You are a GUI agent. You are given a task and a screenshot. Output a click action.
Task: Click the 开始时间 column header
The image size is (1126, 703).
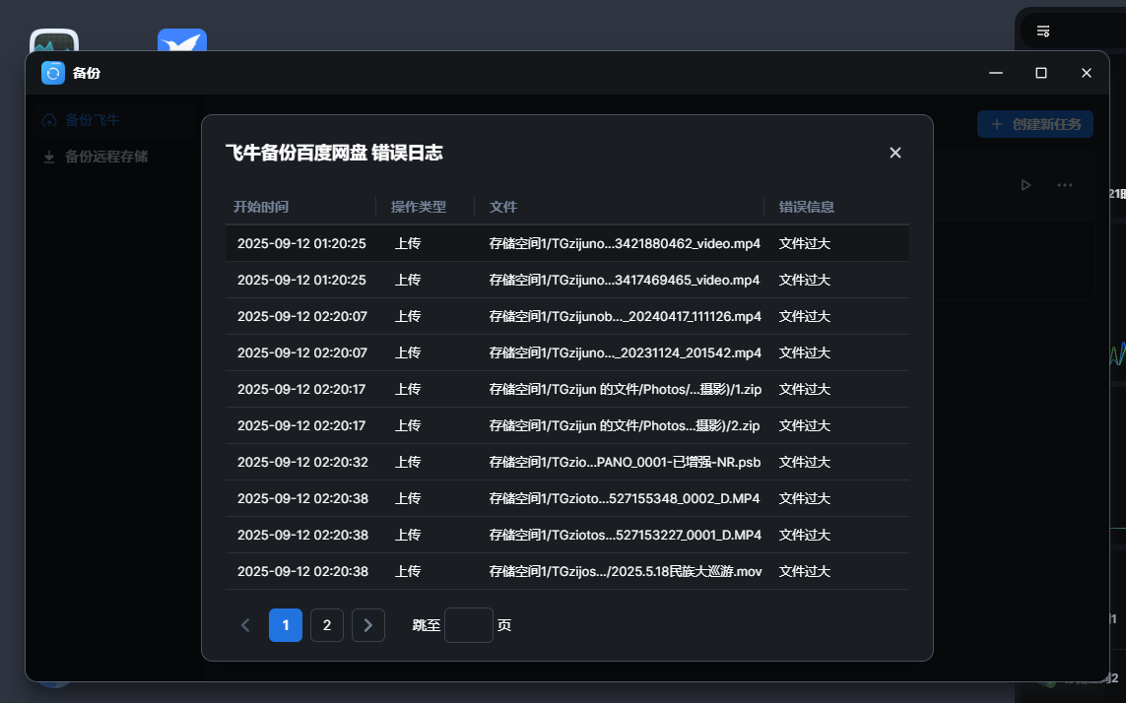[261, 207]
